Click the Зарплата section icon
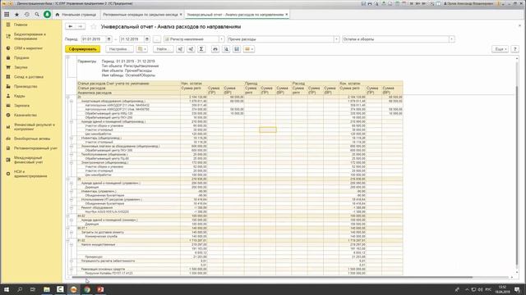Viewport: 526px width, 295px height. coord(8,106)
